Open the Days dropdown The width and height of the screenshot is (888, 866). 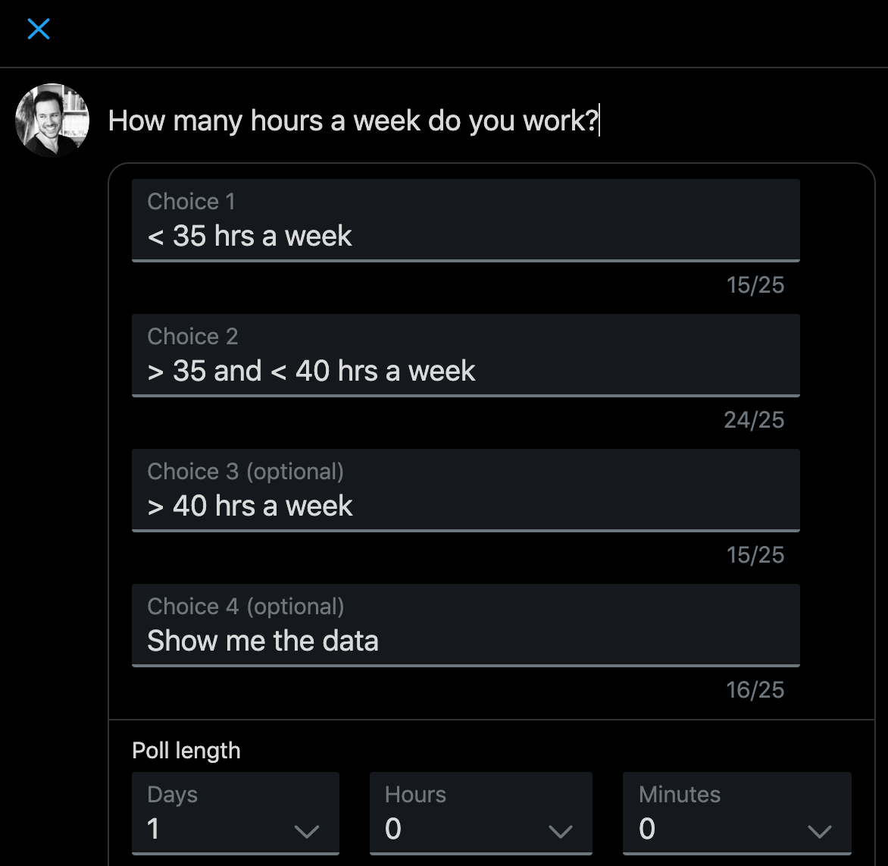pos(236,813)
